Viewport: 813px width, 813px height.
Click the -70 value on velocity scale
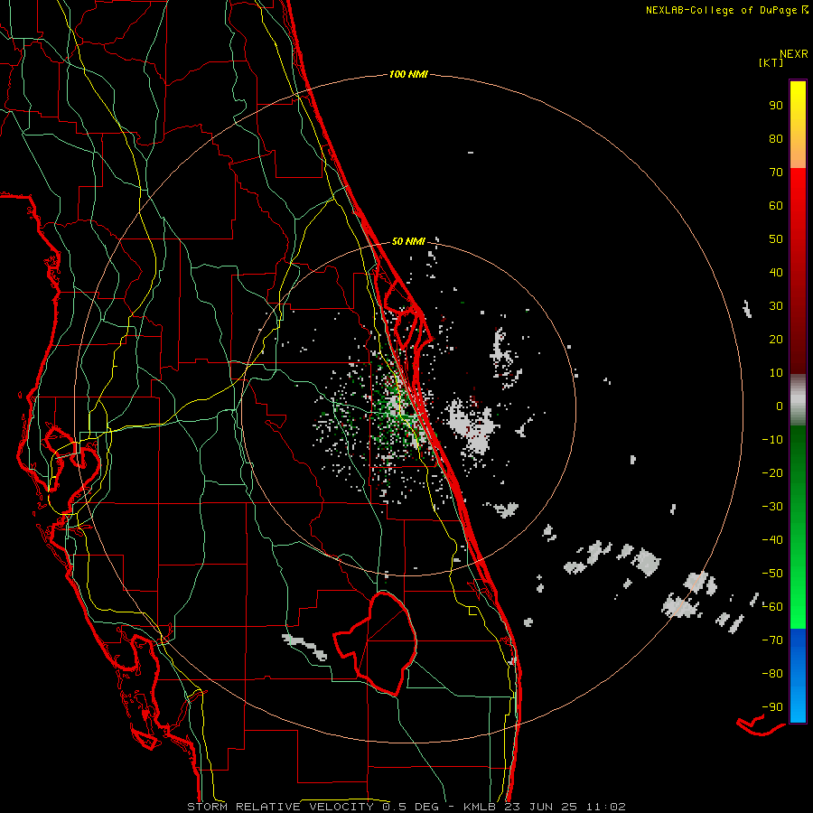(x=772, y=640)
